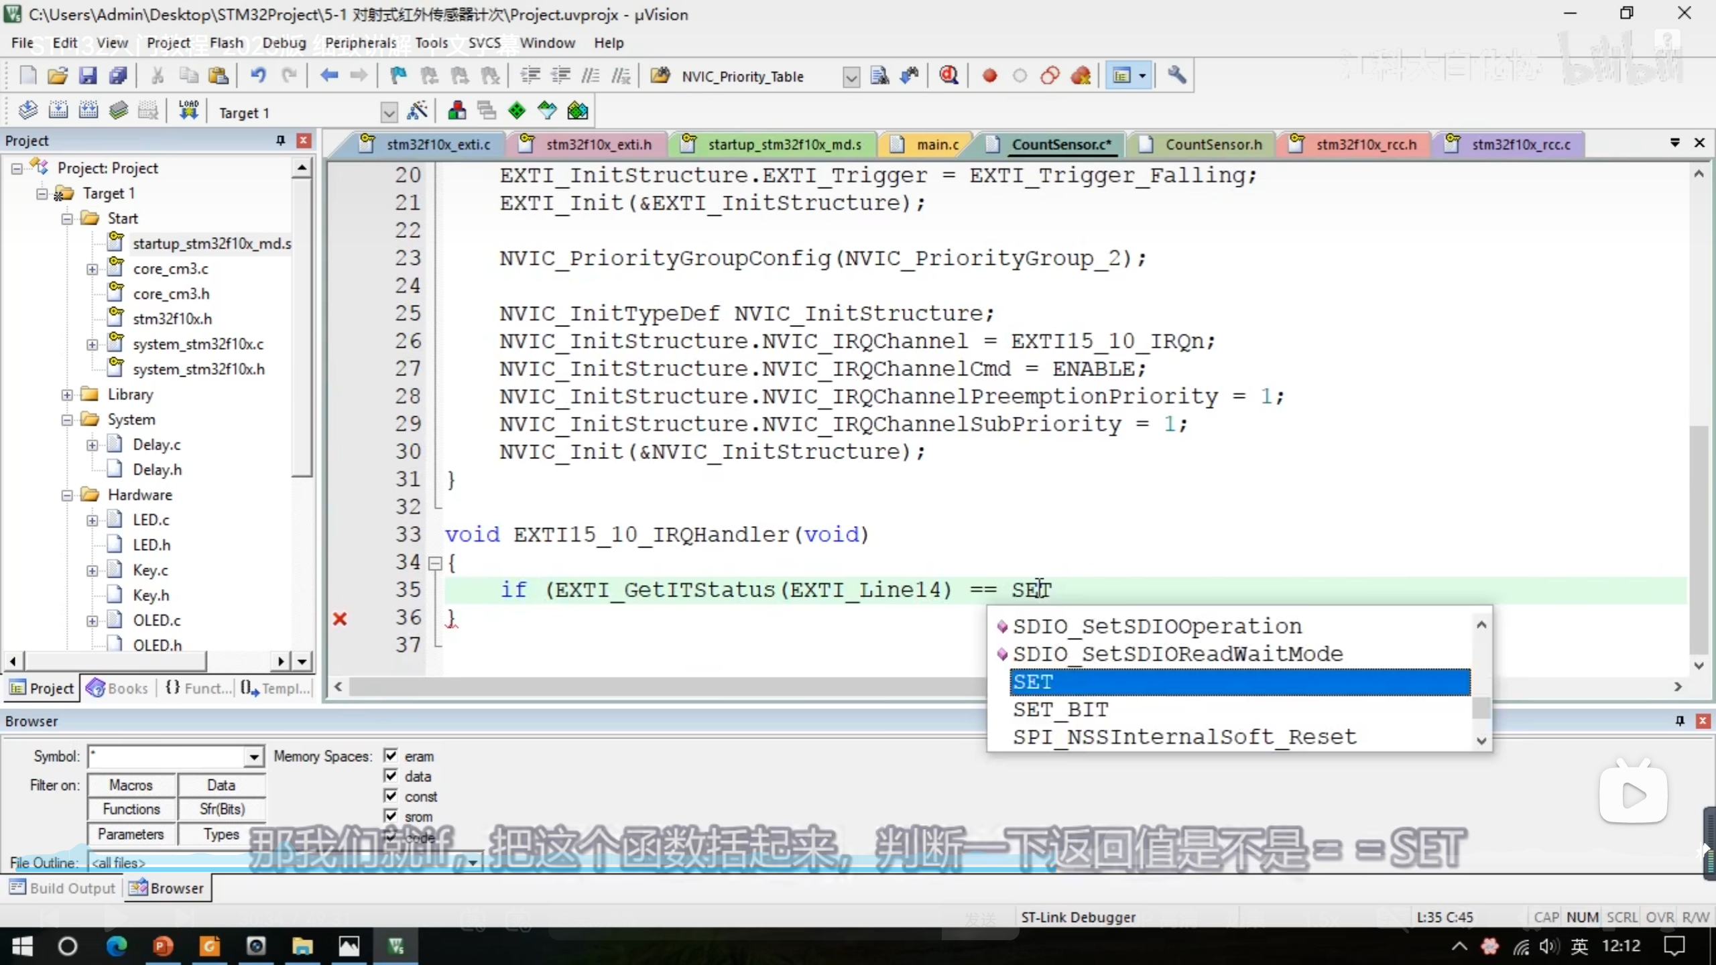Expand the Library folder in project tree

coord(67,395)
